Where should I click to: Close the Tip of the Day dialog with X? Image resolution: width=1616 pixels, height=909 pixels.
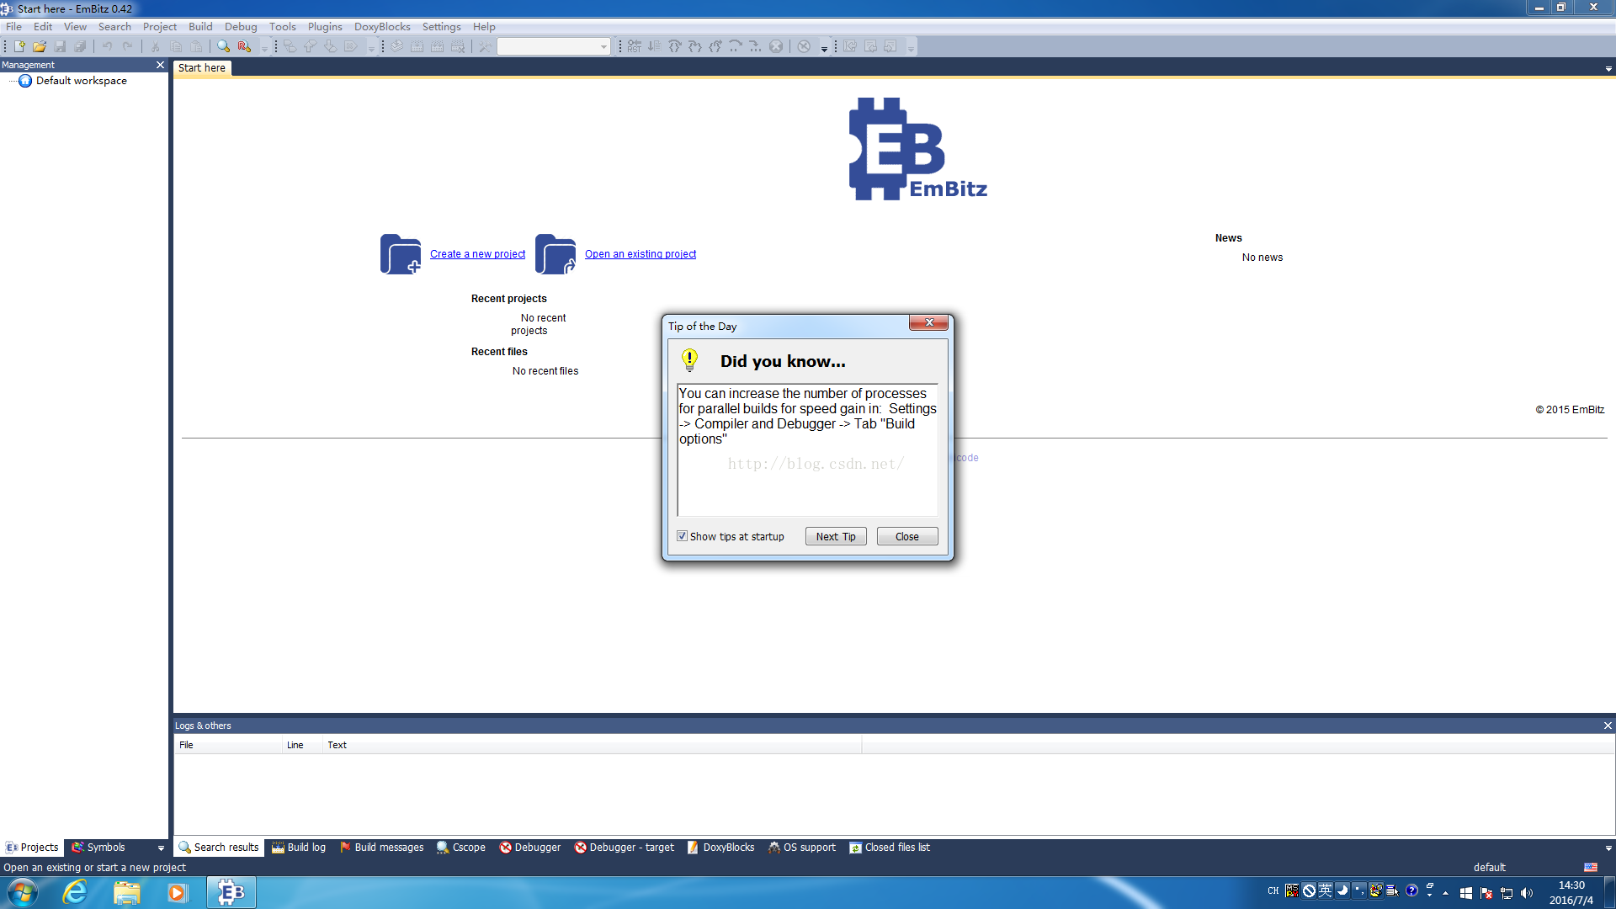(x=929, y=322)
